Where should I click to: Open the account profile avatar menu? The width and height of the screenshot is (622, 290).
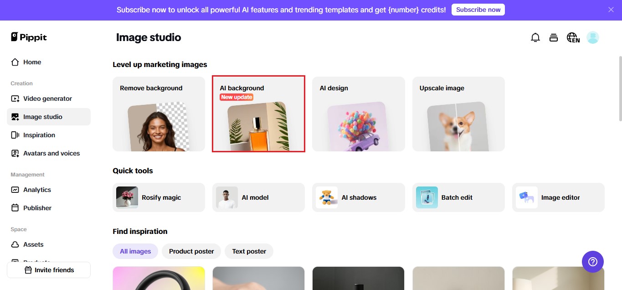pyautogui.click(x=592, y=37)
